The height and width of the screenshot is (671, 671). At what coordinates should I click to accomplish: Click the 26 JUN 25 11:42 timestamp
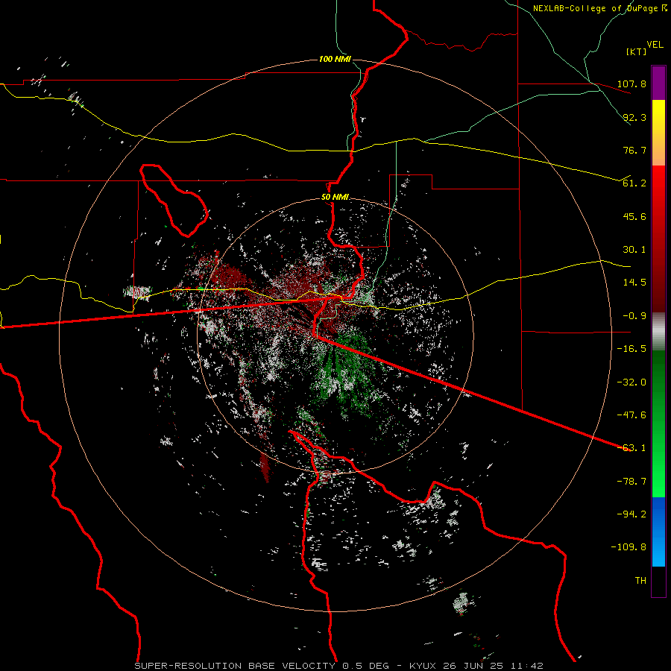coord(493,666)
